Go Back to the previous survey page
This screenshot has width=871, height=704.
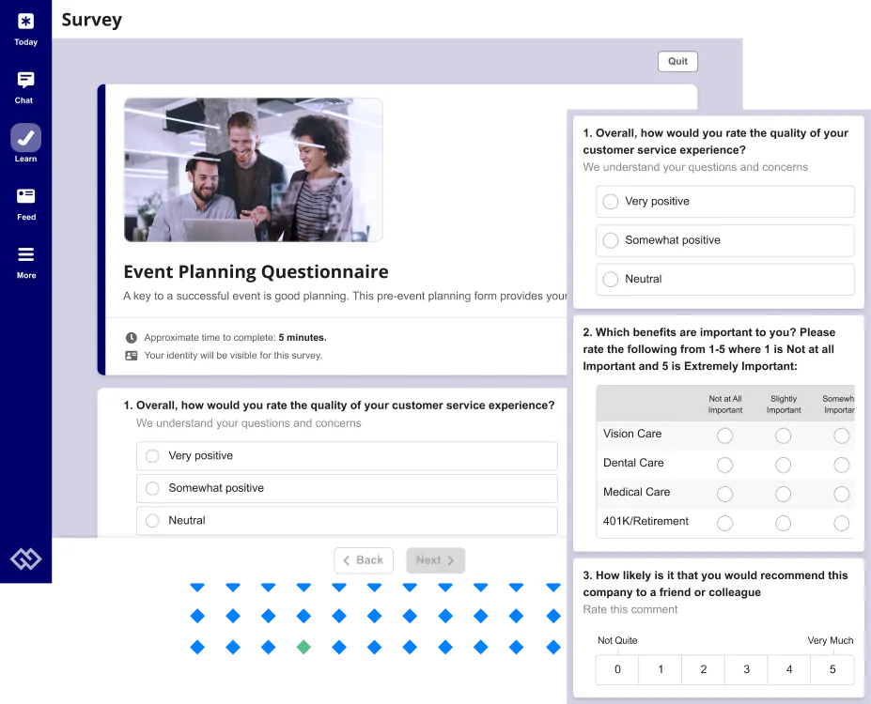pos(364,560)
